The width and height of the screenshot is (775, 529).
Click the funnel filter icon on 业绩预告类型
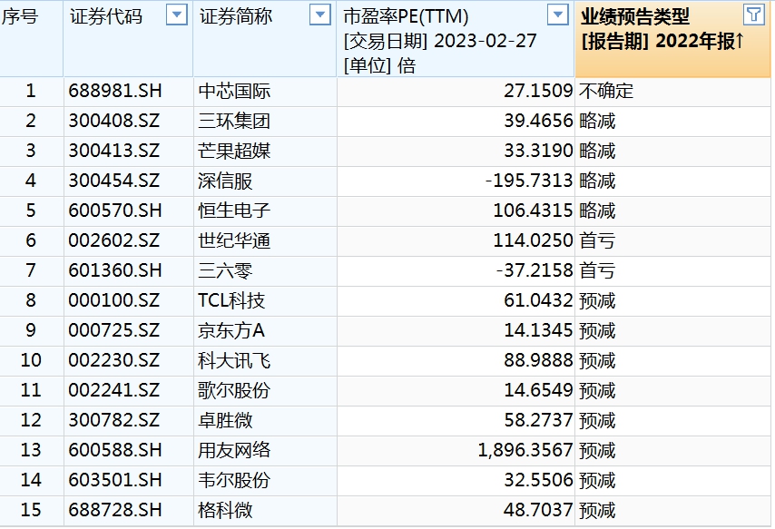[754, 15]
